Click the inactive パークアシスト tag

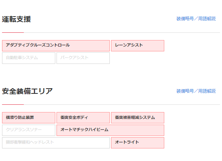coord(83,58)
